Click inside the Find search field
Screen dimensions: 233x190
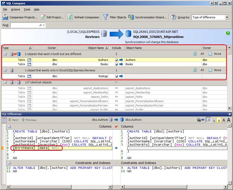24,25
